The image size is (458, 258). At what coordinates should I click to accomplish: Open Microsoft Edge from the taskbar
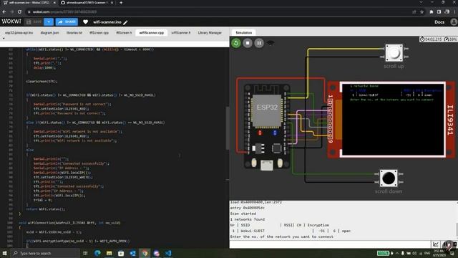coord(97,253)
